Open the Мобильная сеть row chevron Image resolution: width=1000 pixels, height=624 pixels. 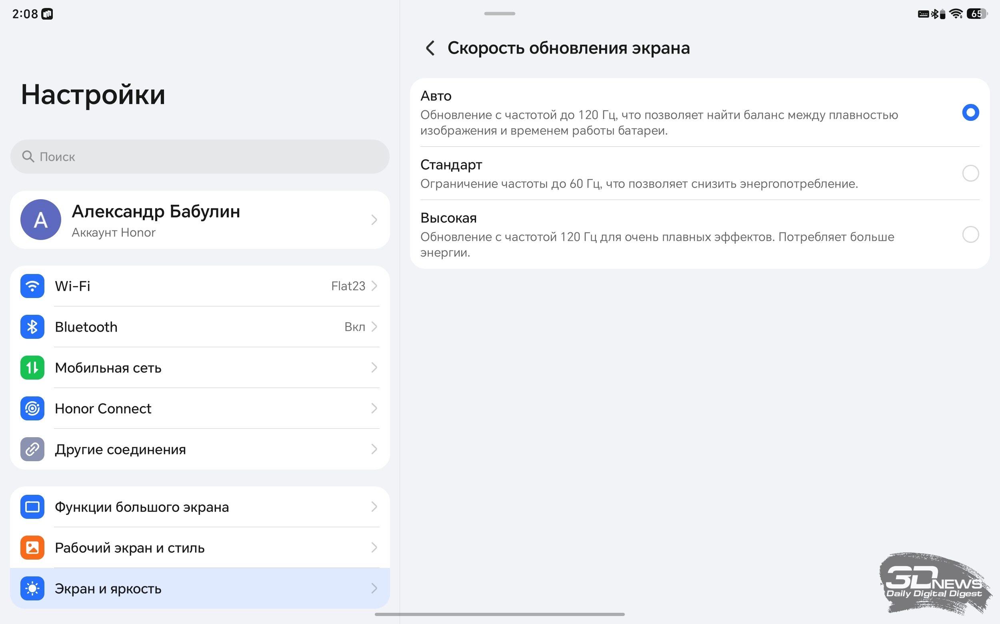pyautogui.click(x=374, y=368)
